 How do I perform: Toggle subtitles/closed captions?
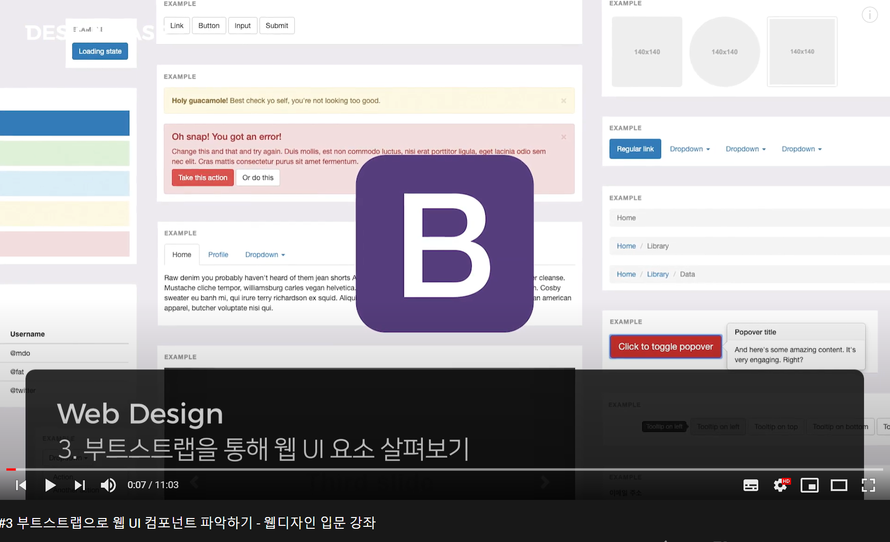(751, 485)
